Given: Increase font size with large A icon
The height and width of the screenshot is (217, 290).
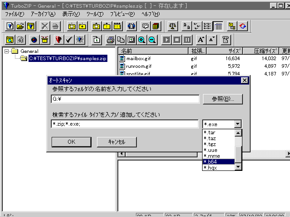Looking at the screenshot, I should [x=201, y=40].
